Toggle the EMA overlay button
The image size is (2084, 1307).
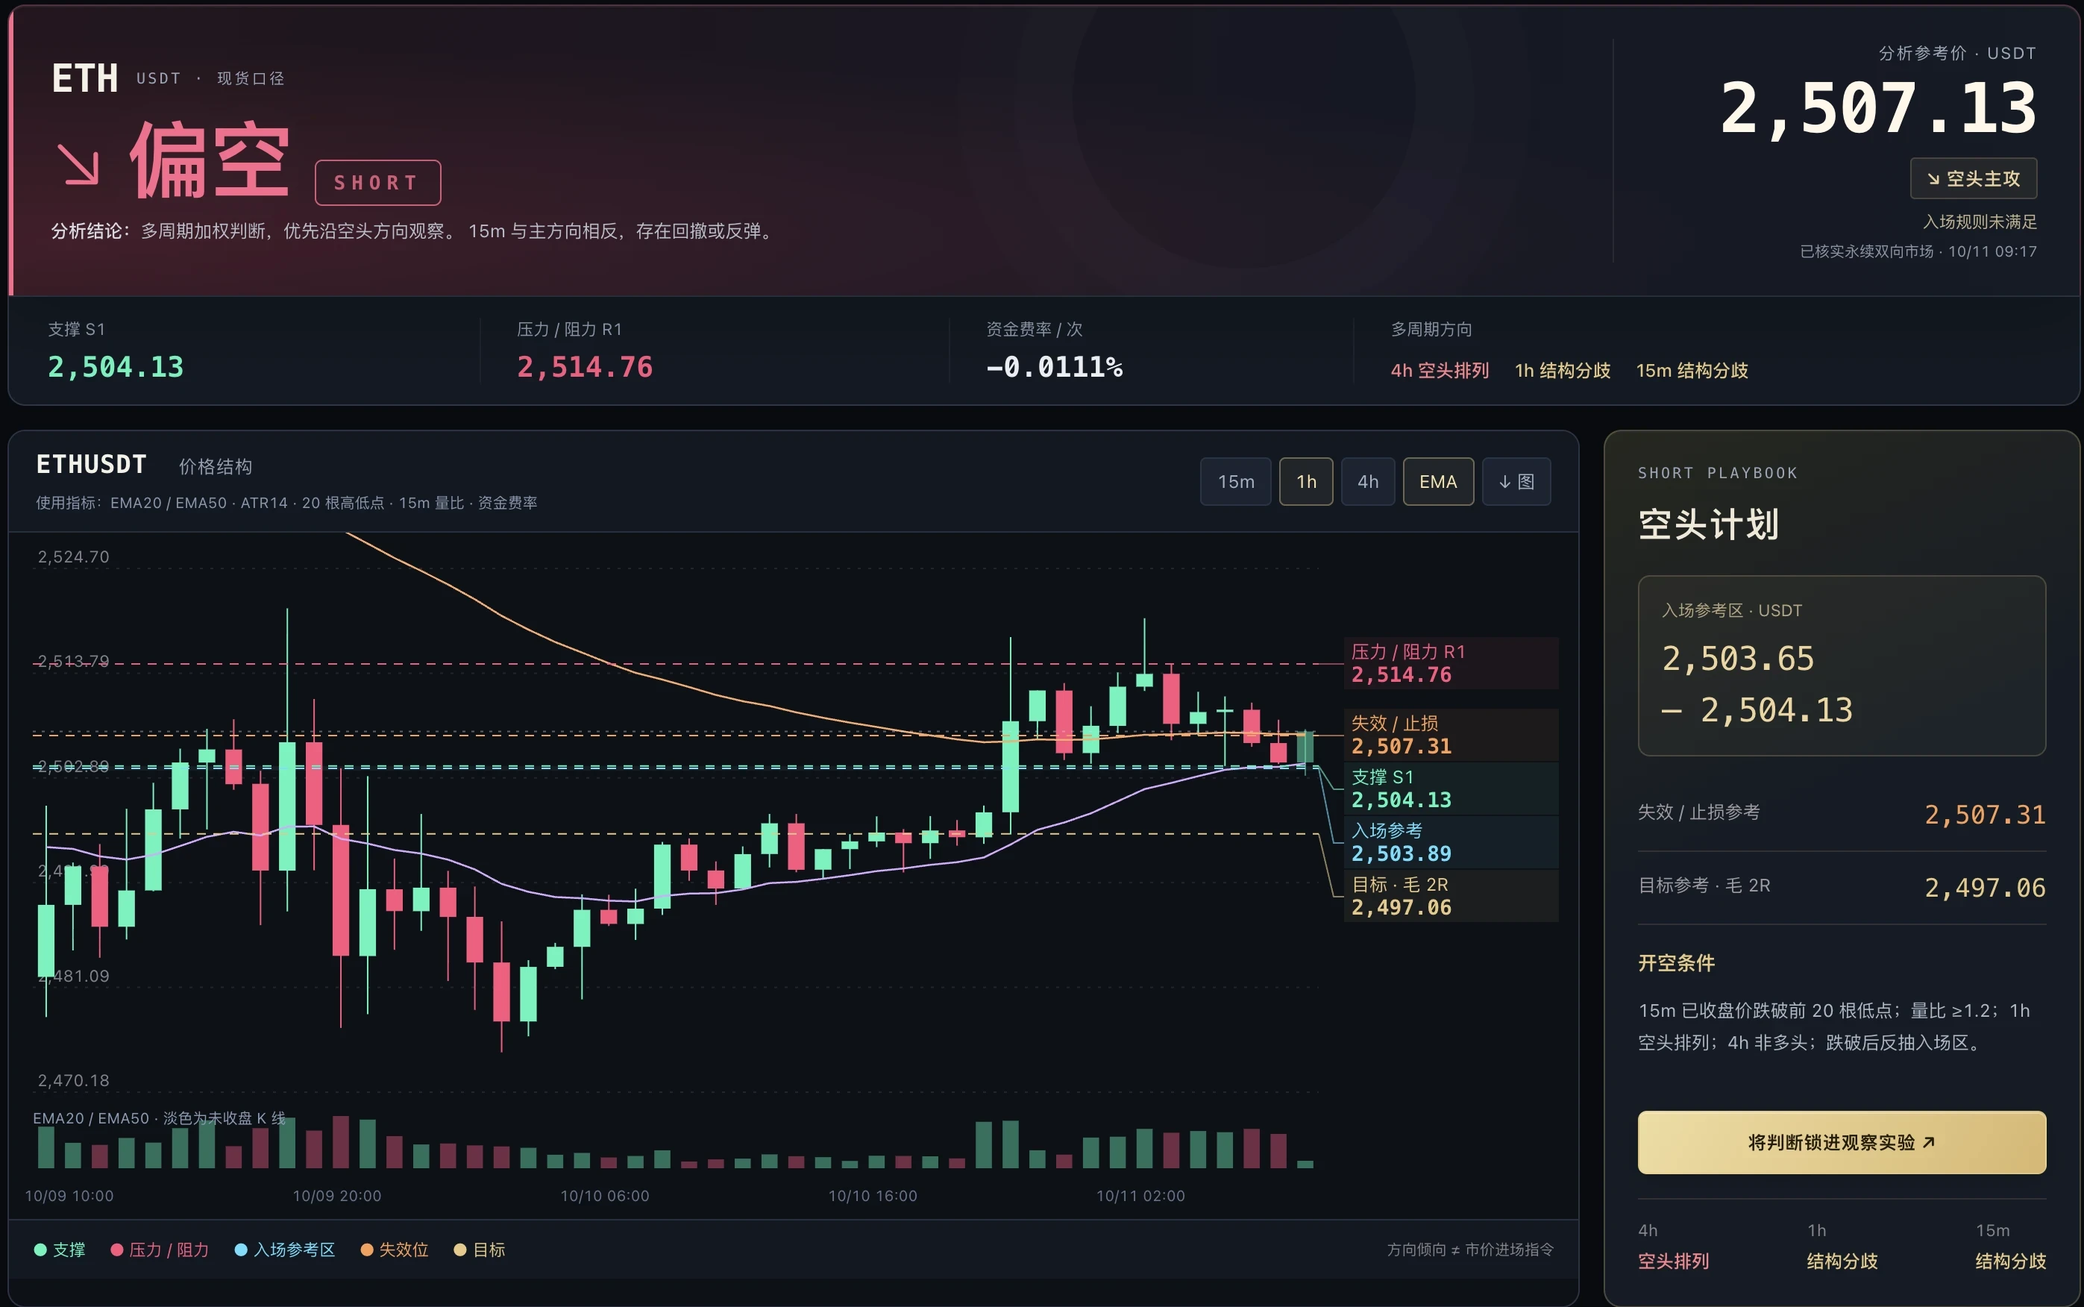(1438, 481)
